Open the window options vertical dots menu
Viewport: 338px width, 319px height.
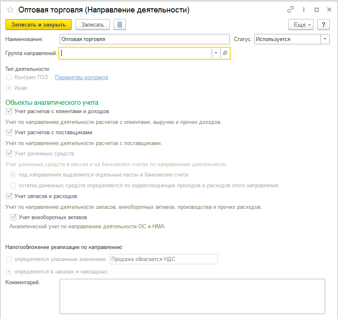pyautogui.click(x=304, y=10)
